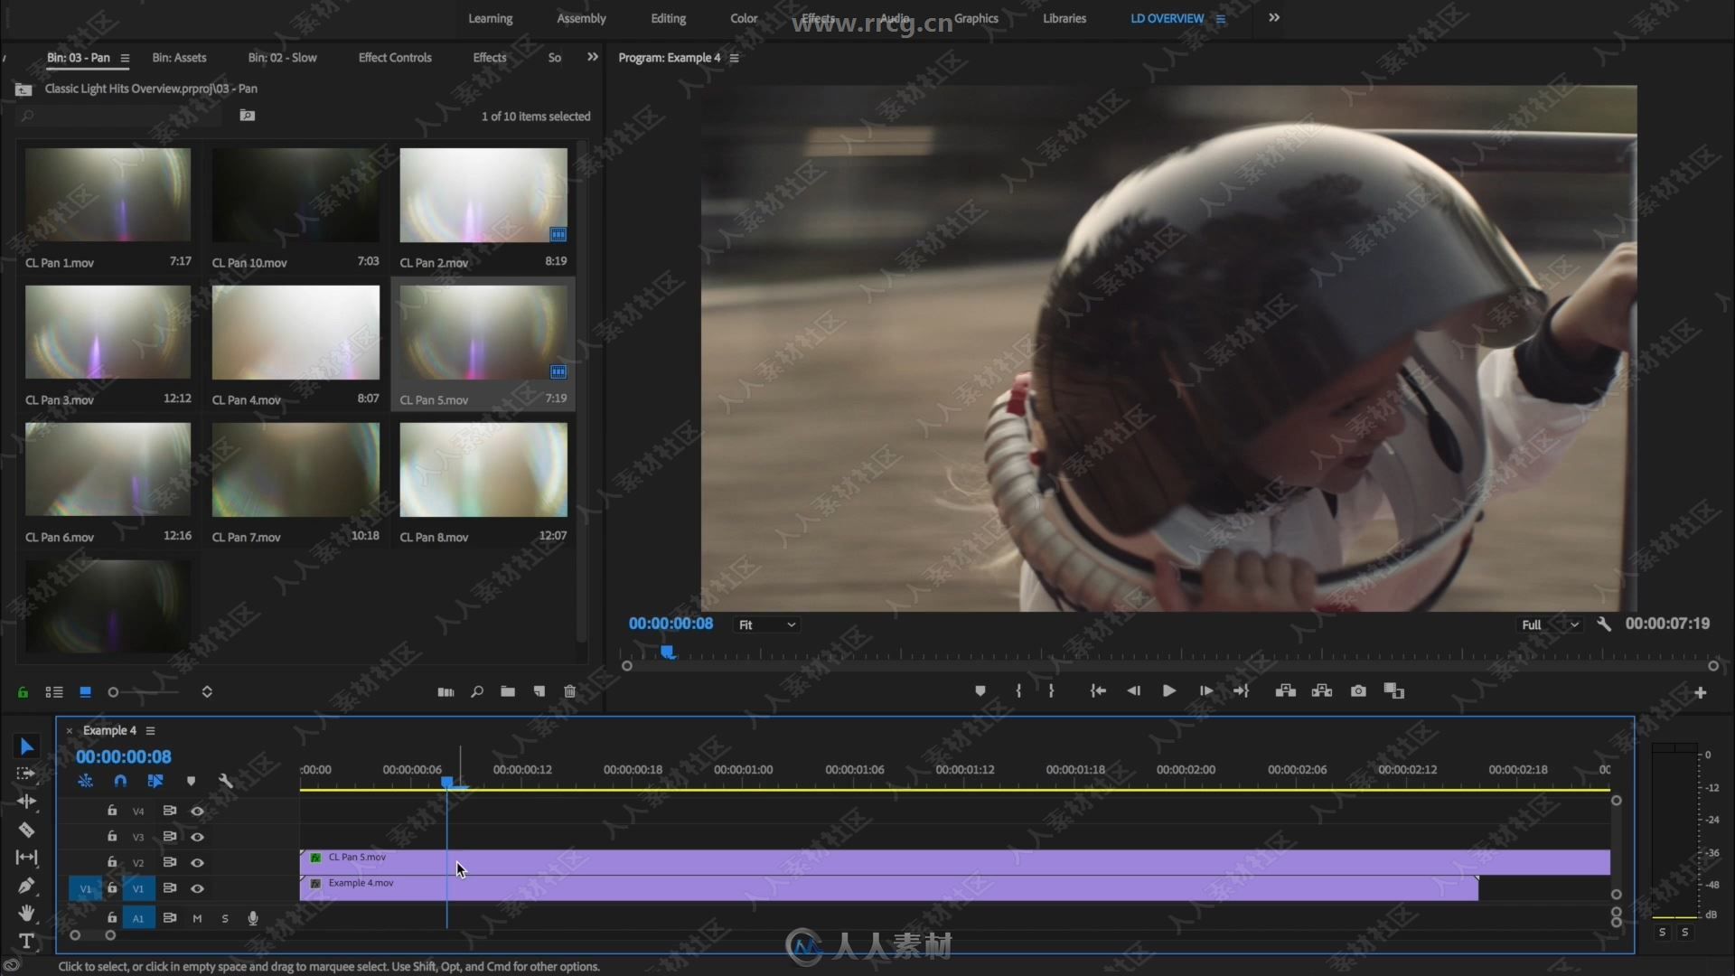Screen dimensions: 1735x976
Task: Step forward one frame
Action: click(1205, 691)
